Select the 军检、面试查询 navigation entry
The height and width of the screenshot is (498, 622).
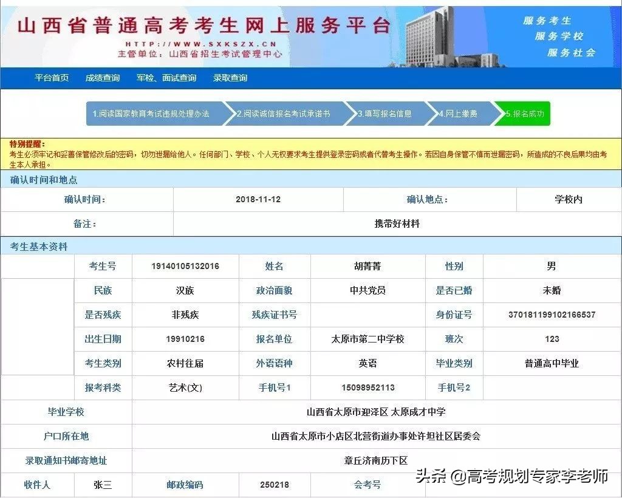(168, 78)
